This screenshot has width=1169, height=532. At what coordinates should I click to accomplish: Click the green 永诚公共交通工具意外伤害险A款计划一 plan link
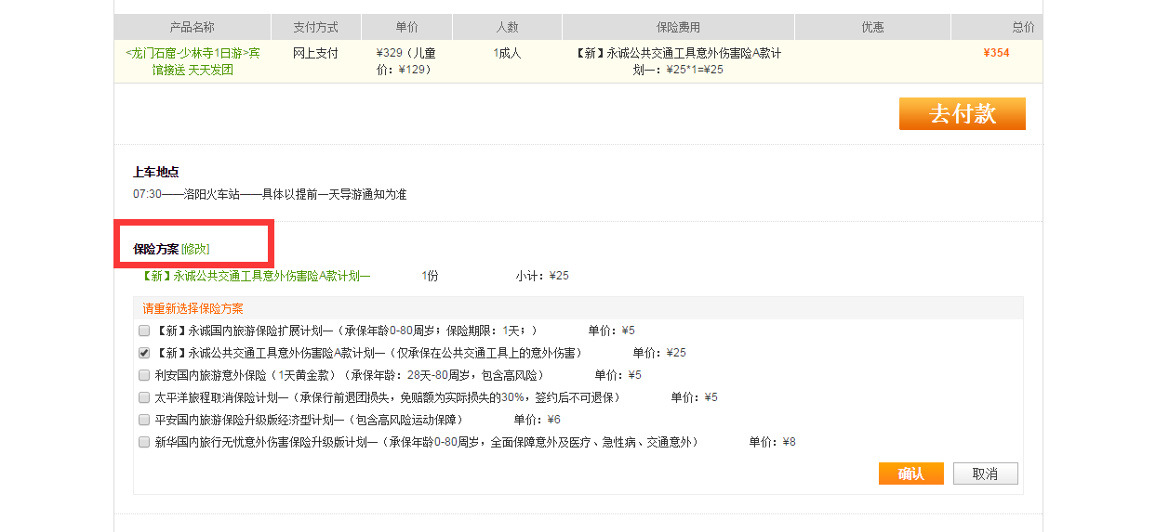coord(256,276)
